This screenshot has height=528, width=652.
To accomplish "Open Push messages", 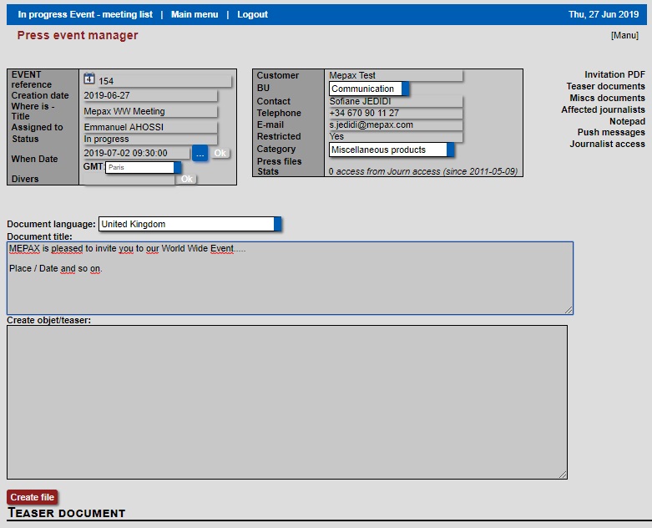I will pos(610,133).
